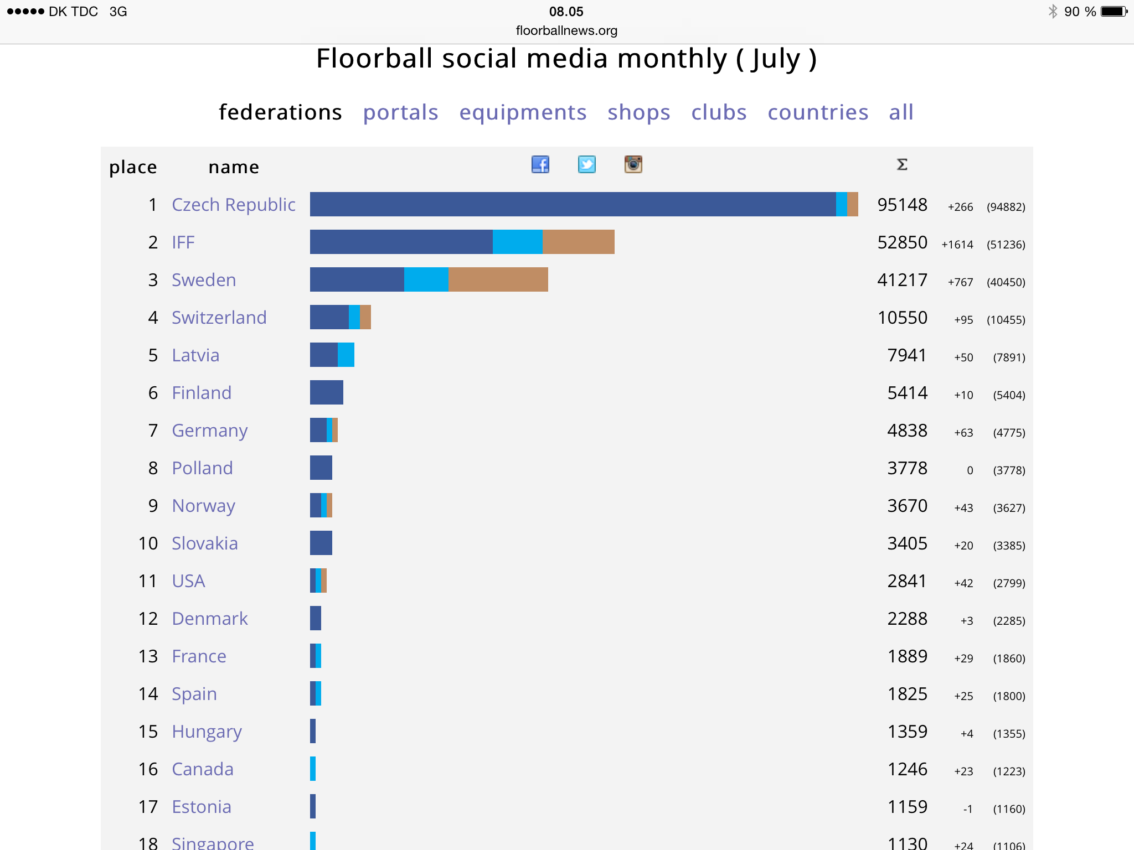
Task: View the all category tab
Action: (x=901, y=112)
